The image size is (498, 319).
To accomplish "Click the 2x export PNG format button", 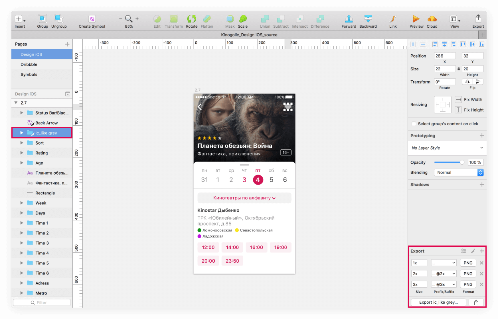I will click(x=468, y=274).
